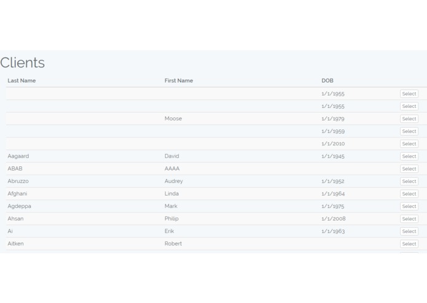Select the Agdeppa, Mark client
This screenshot has height=303, width=427.
409,206
